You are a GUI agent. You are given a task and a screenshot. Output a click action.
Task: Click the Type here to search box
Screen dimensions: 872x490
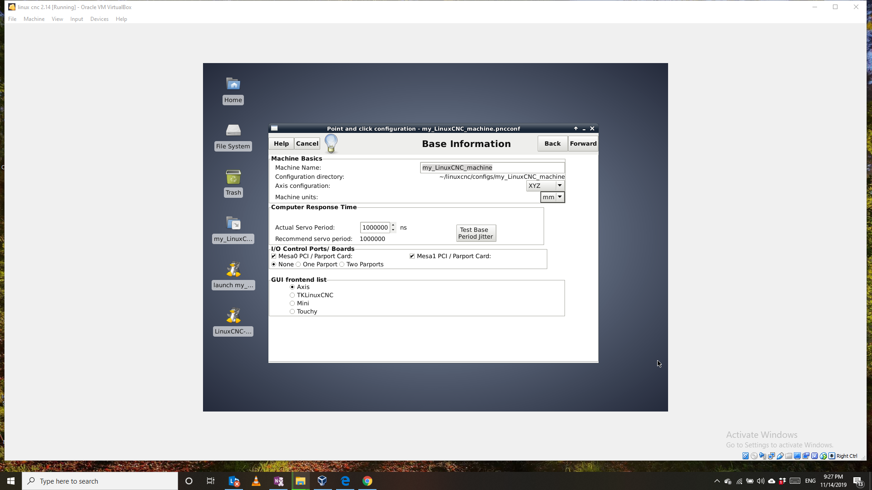click(100, 481)
